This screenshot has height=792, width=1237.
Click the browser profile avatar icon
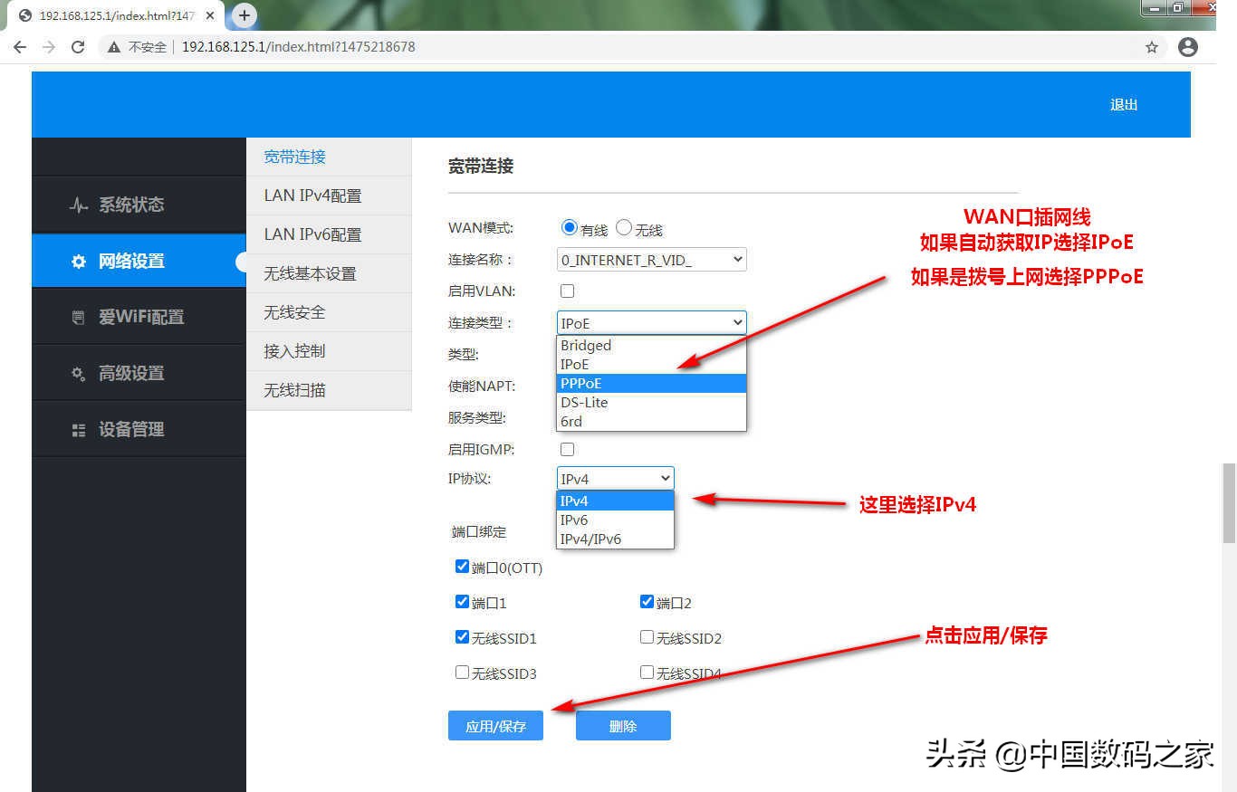[1187, 47]
